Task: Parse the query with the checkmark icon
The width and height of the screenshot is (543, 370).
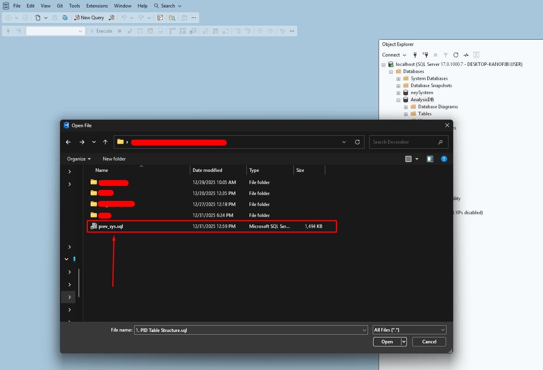Action: tap(129, 31)
